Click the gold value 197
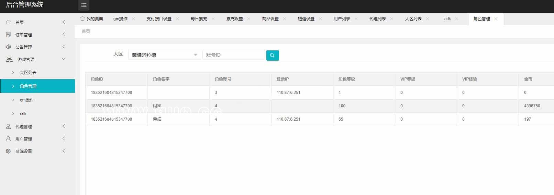This screenshot has height=195, width=554. [528, 119]
